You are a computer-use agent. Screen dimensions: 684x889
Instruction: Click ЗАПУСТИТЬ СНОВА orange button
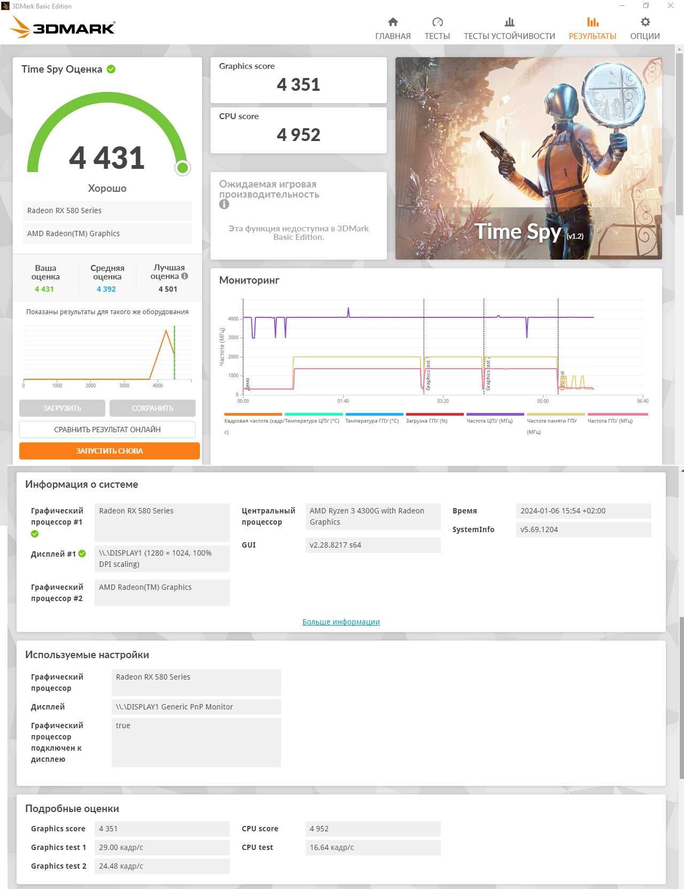point(110,451)
